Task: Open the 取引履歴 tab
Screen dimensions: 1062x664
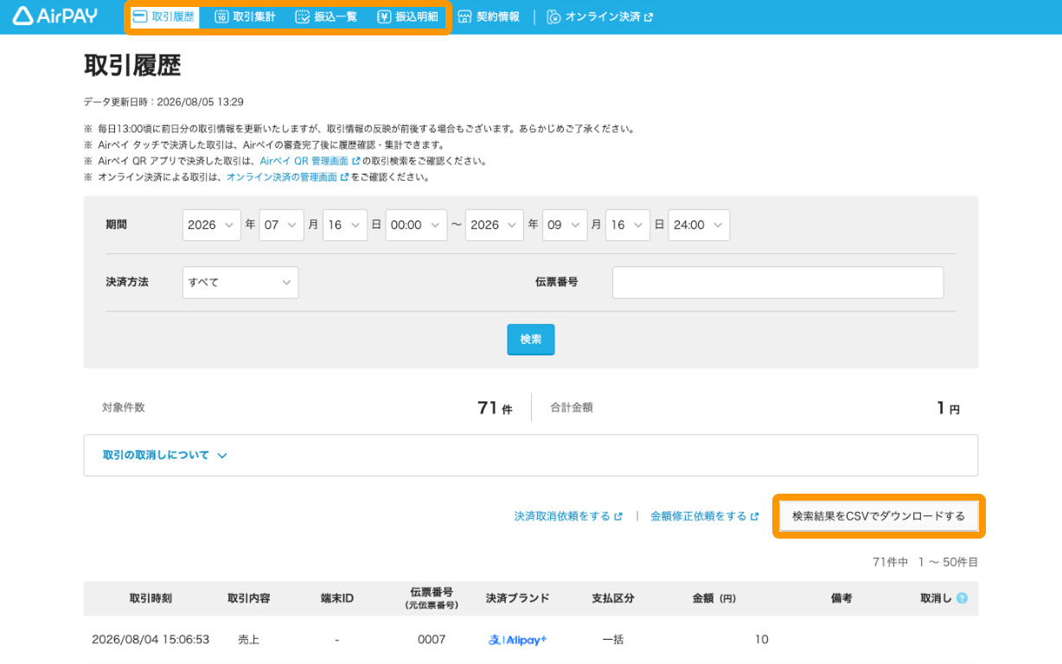Action: point(164,17)
